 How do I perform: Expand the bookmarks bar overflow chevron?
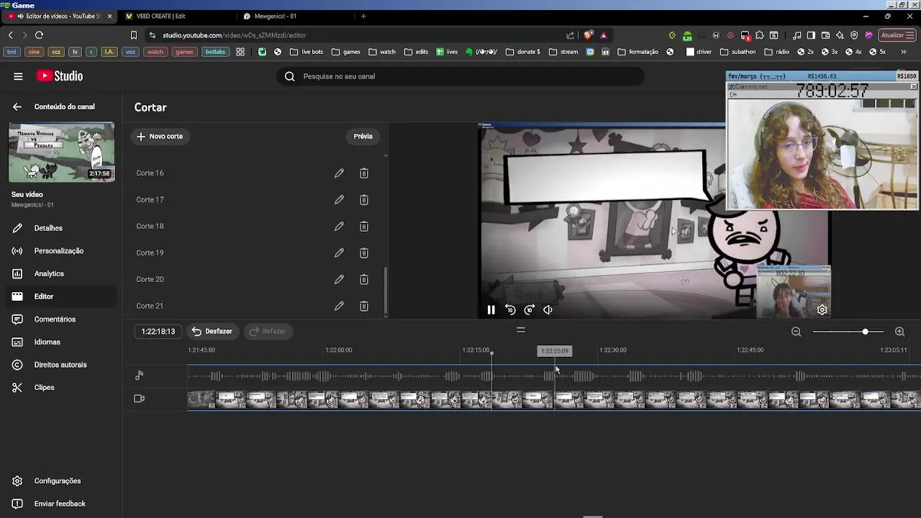(x=904, y=52)
